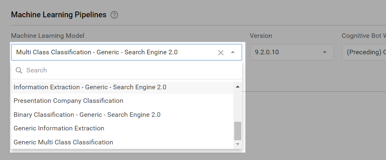Open the Machine Learning Pipelines help icon
Viewport: 386px width, 160px height.
114,15
